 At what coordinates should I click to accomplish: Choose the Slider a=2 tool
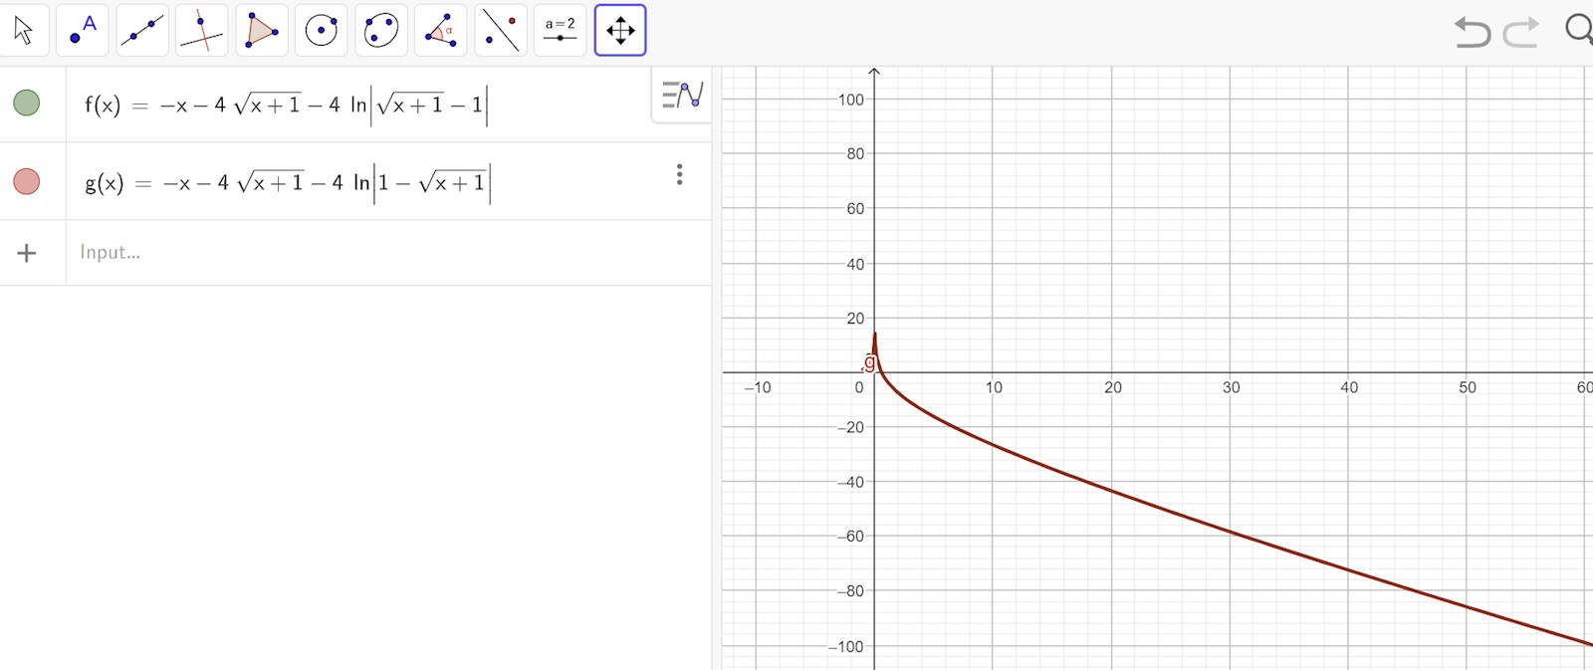tap(561, 30)
